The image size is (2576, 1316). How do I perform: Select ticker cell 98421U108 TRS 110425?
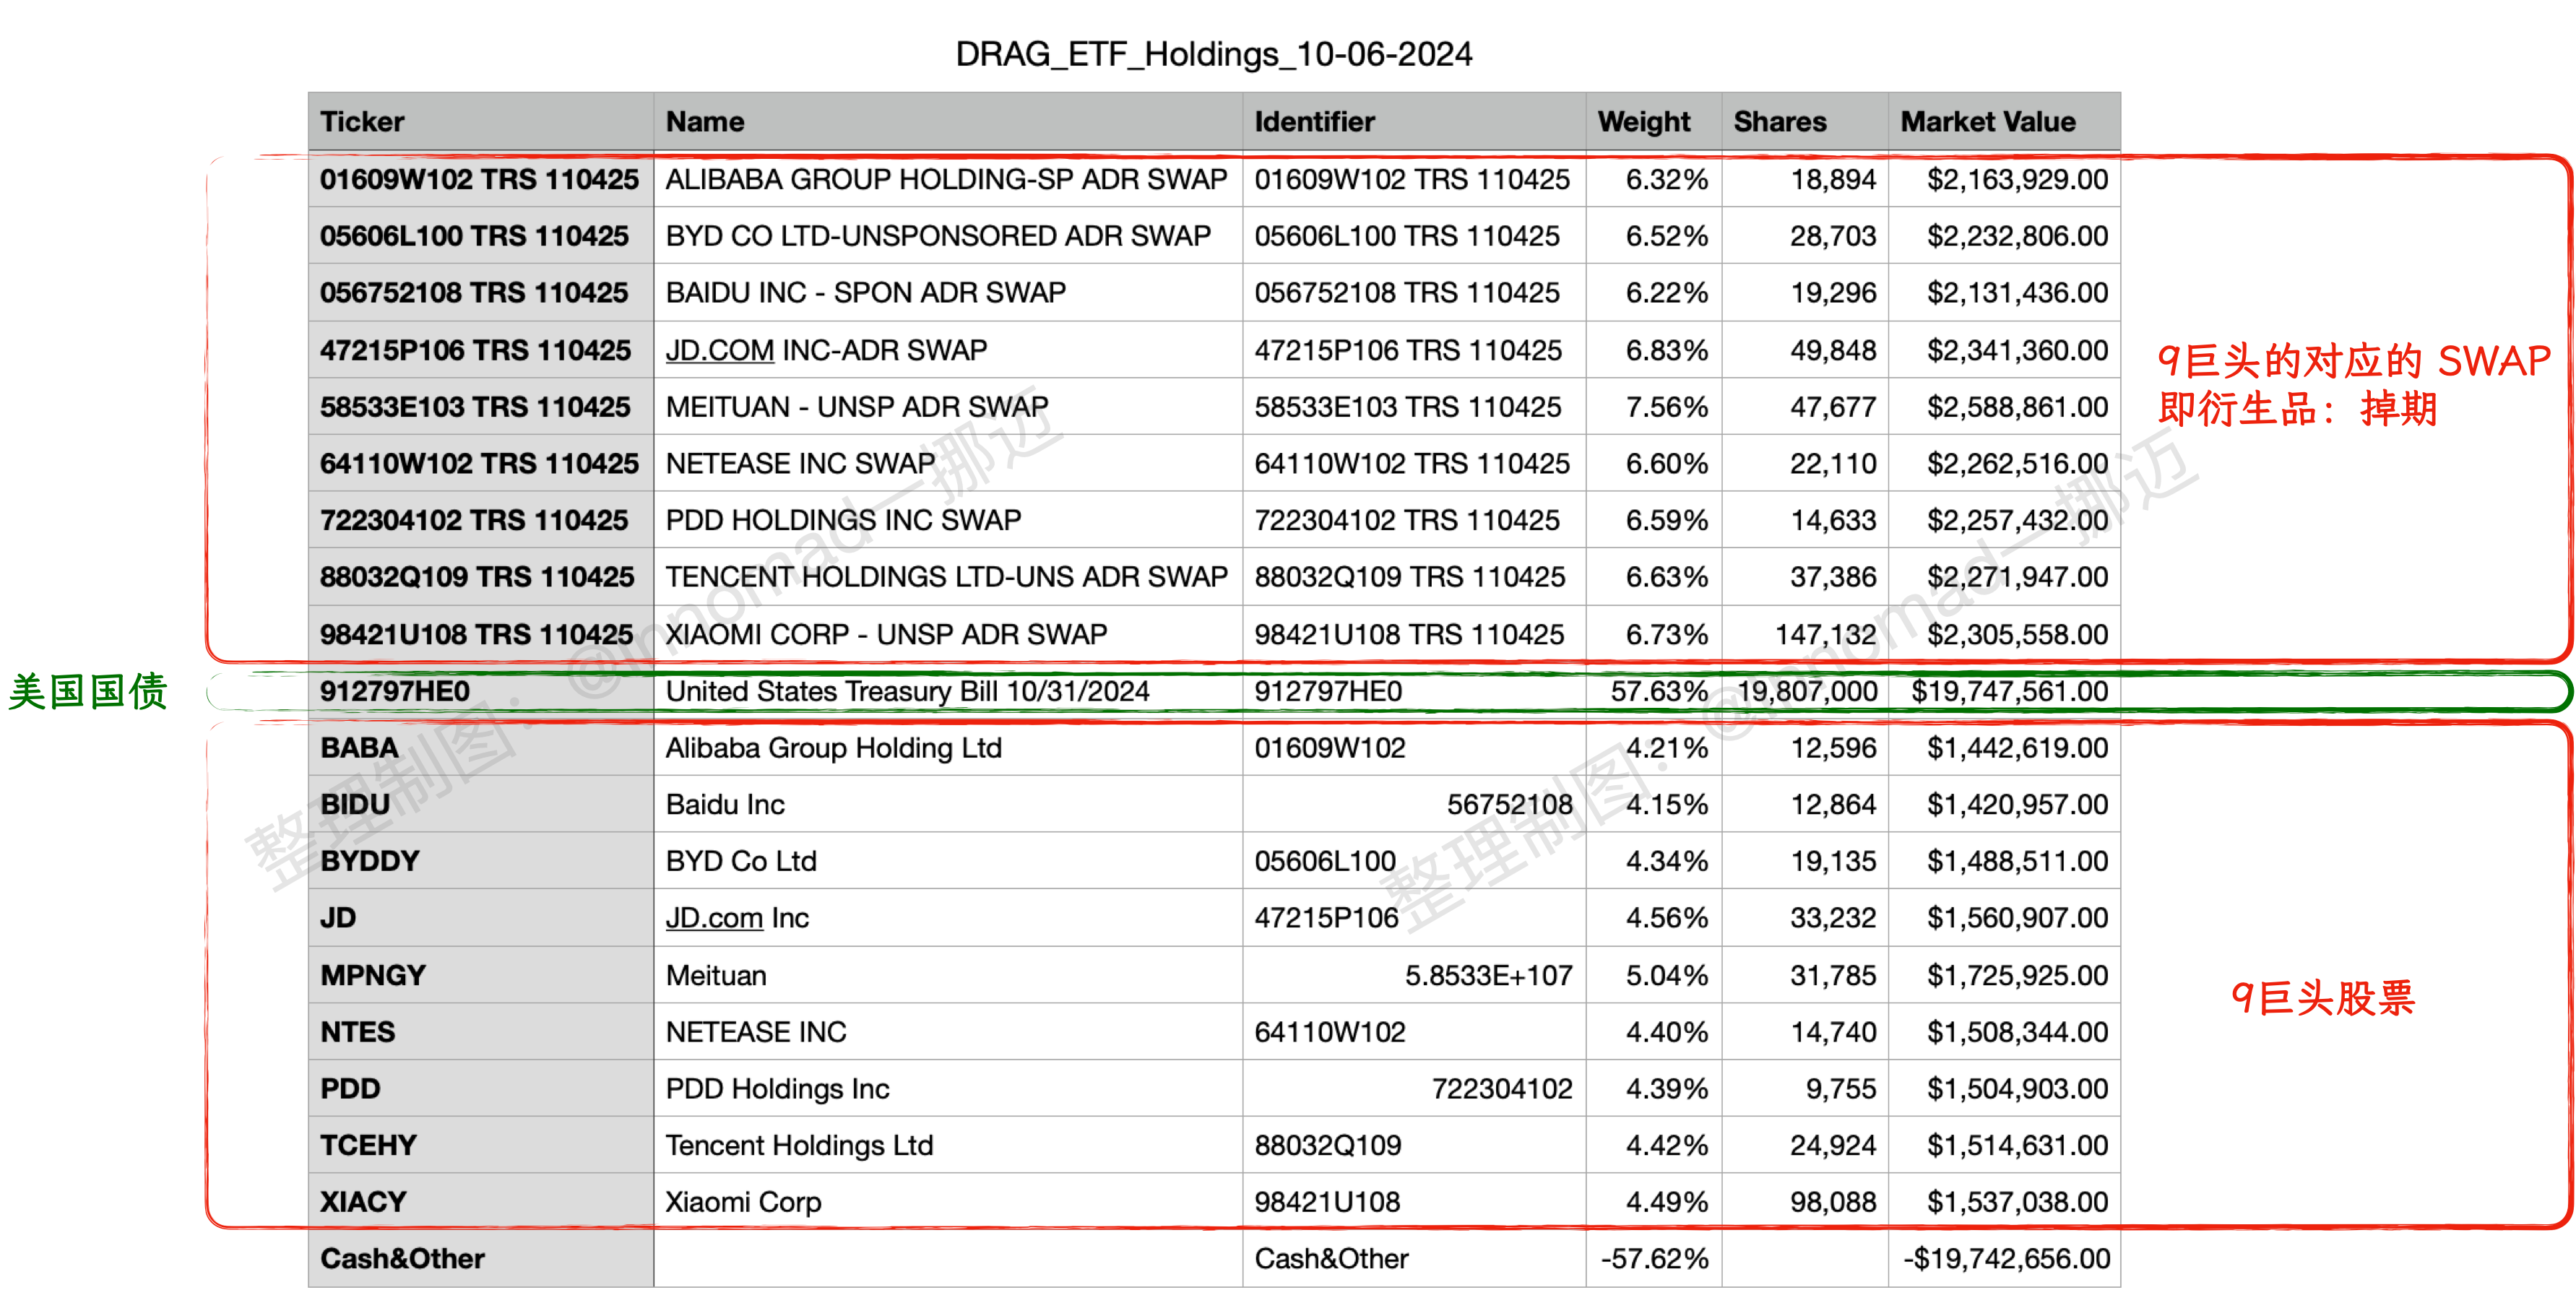pos(480,634)
